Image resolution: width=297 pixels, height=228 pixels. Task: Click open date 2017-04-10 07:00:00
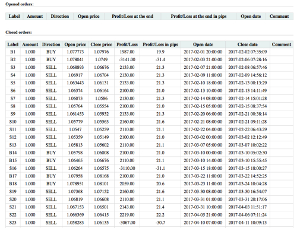point(203,223)
